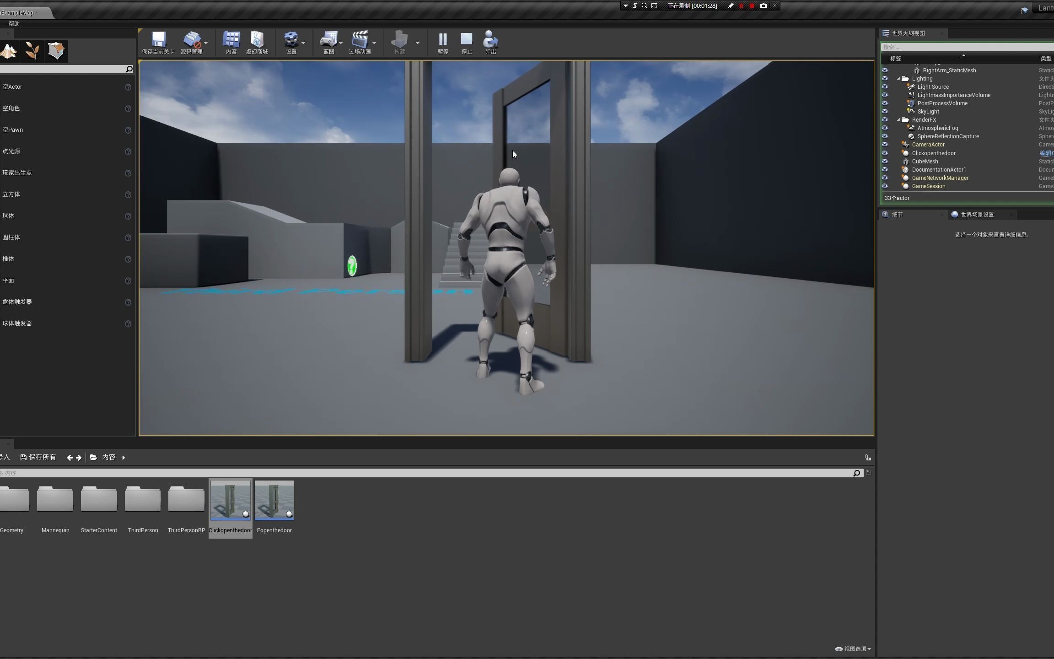Click the 保存当前关卡 save level icon
The height and width of the screenshot is (659, 1054).
(x=157, y=41)
